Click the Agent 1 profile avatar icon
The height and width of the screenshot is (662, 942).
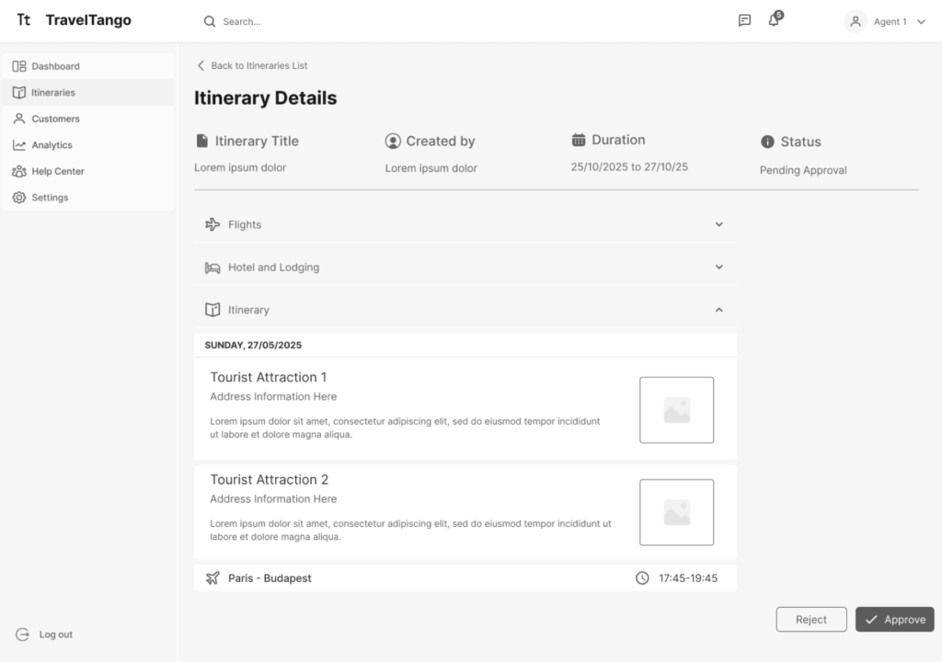coord(856,21)
